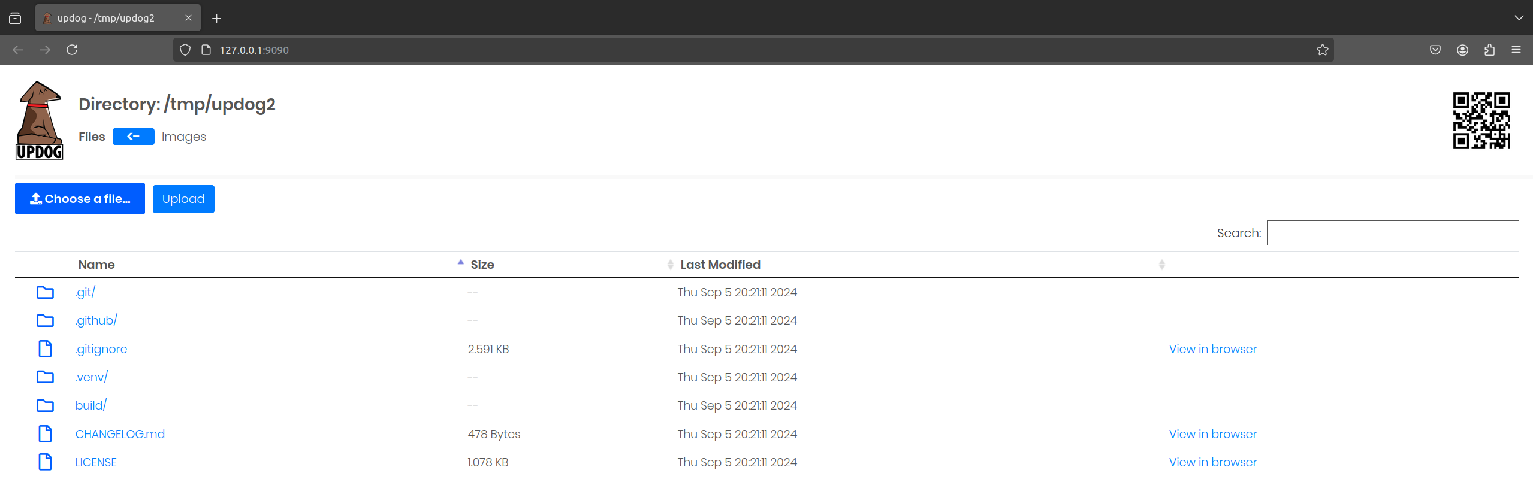Click the Updog dog logo

pos(40,120)
